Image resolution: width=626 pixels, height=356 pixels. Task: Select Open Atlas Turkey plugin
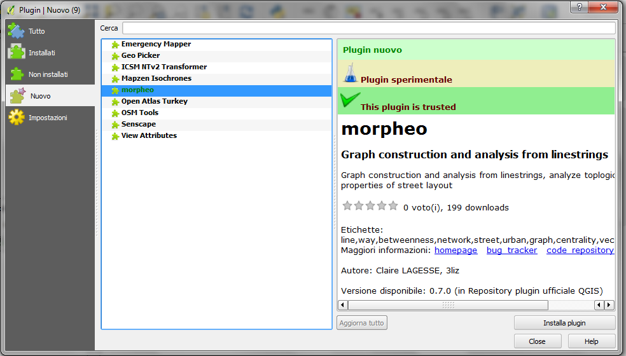[216, 101]
